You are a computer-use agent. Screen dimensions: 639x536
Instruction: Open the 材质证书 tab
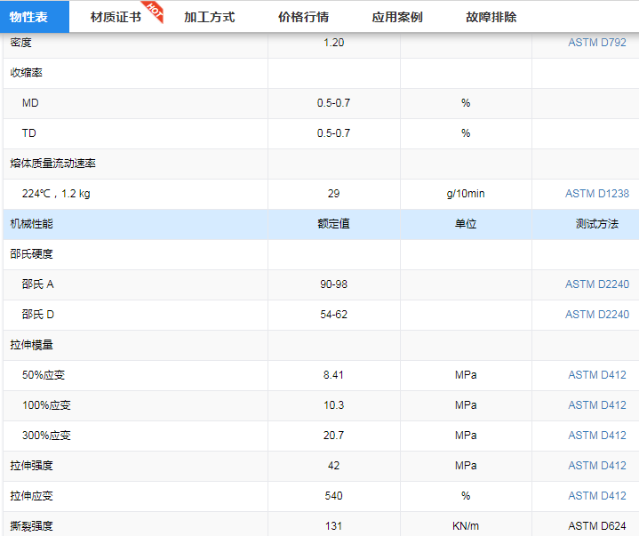click(116, 17)
